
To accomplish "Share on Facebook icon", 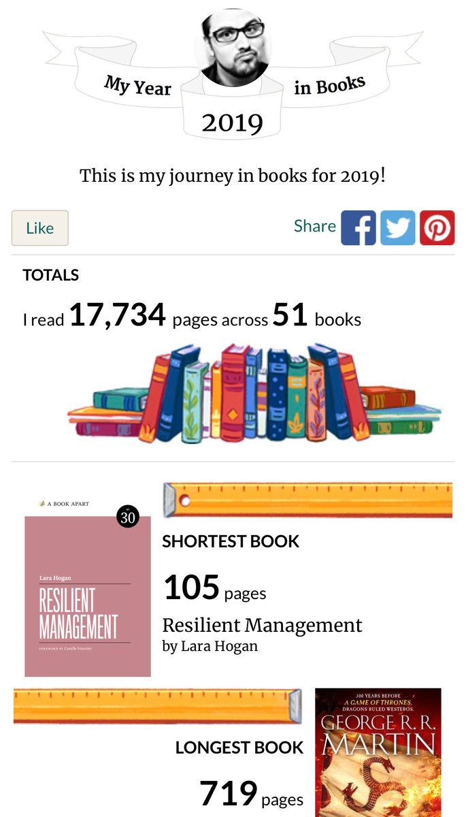I will click(358, 227).
